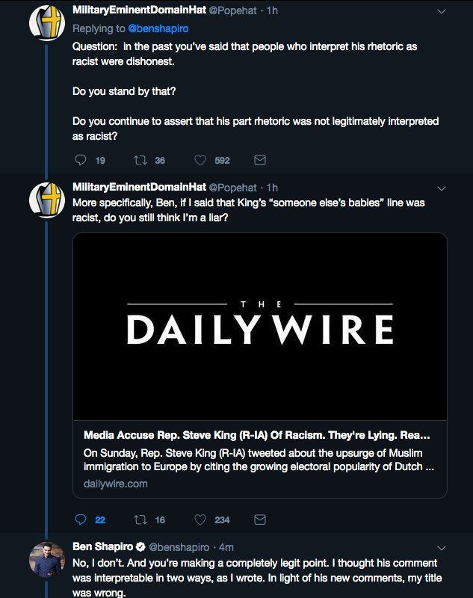Open the @benshapiro mention link
The image size is (473, 598).
tap(158, 28)
